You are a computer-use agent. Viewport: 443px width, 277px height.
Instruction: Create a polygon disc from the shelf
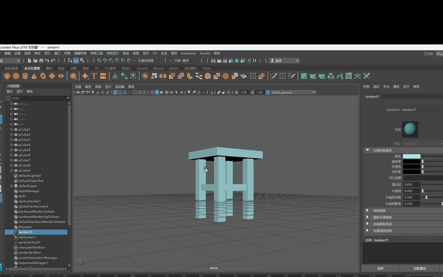pos(61,76)
